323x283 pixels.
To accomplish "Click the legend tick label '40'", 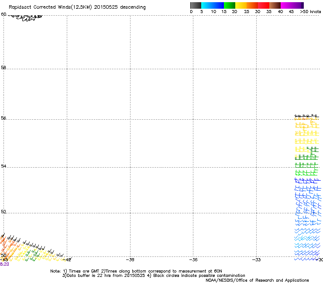I will 280,12.
